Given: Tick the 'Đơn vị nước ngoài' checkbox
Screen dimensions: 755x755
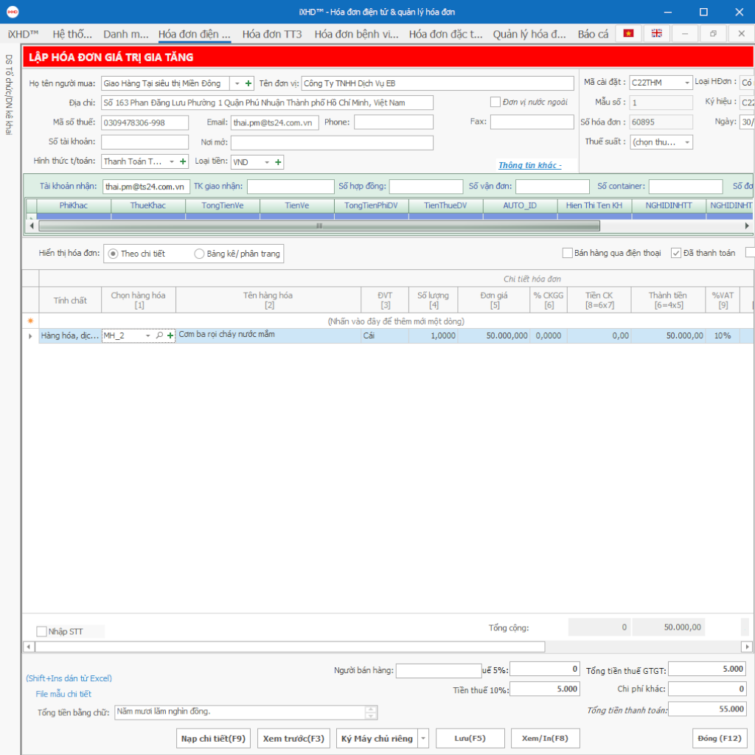Looking at the screenshot, I should [495, 102].
